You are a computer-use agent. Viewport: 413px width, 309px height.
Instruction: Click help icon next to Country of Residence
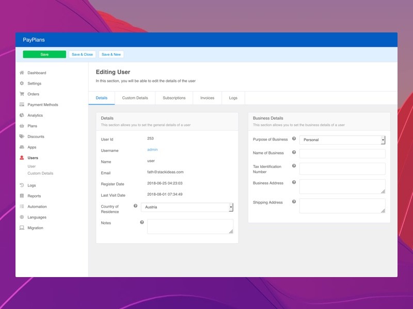[x=135, y=206]
